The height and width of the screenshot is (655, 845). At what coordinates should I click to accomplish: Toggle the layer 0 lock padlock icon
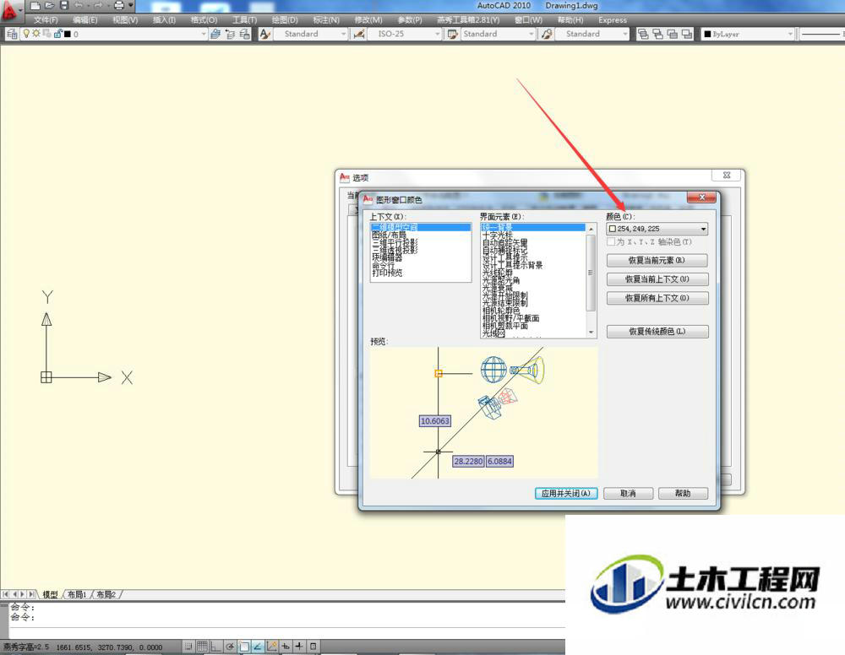(x=57, y=34)
